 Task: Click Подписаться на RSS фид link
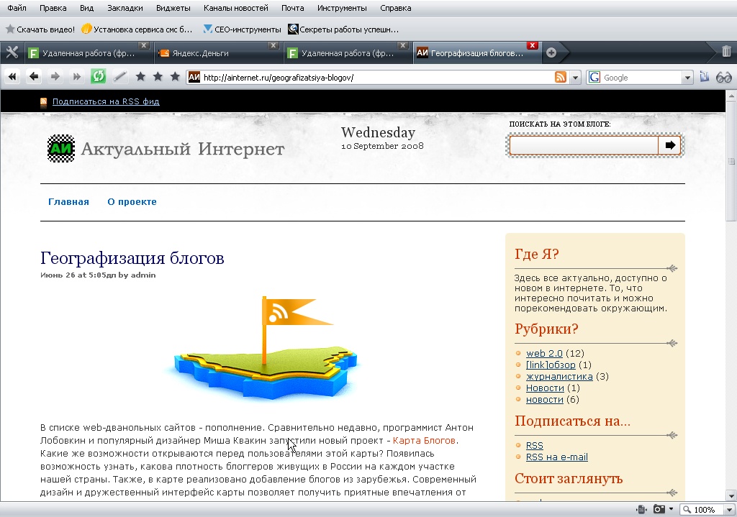(x=106, y=101)
